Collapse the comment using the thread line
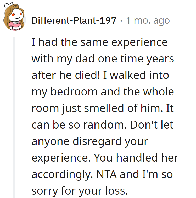The height and width of the screenshot is (198, 196). [15, 118]
